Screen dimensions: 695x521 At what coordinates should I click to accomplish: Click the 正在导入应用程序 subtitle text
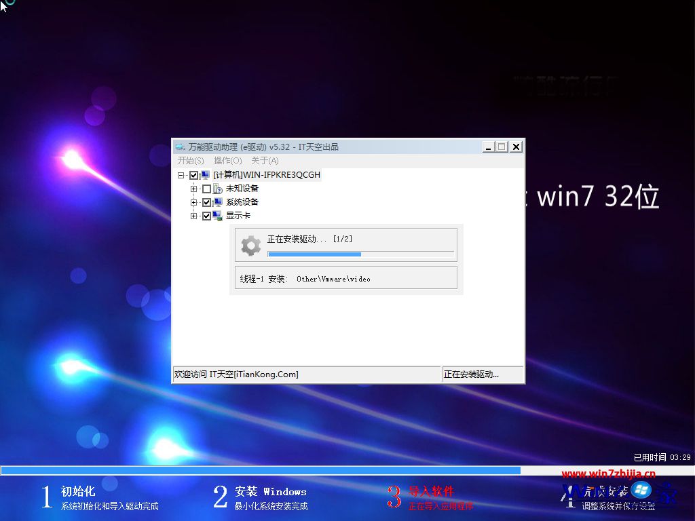[440, 506]
